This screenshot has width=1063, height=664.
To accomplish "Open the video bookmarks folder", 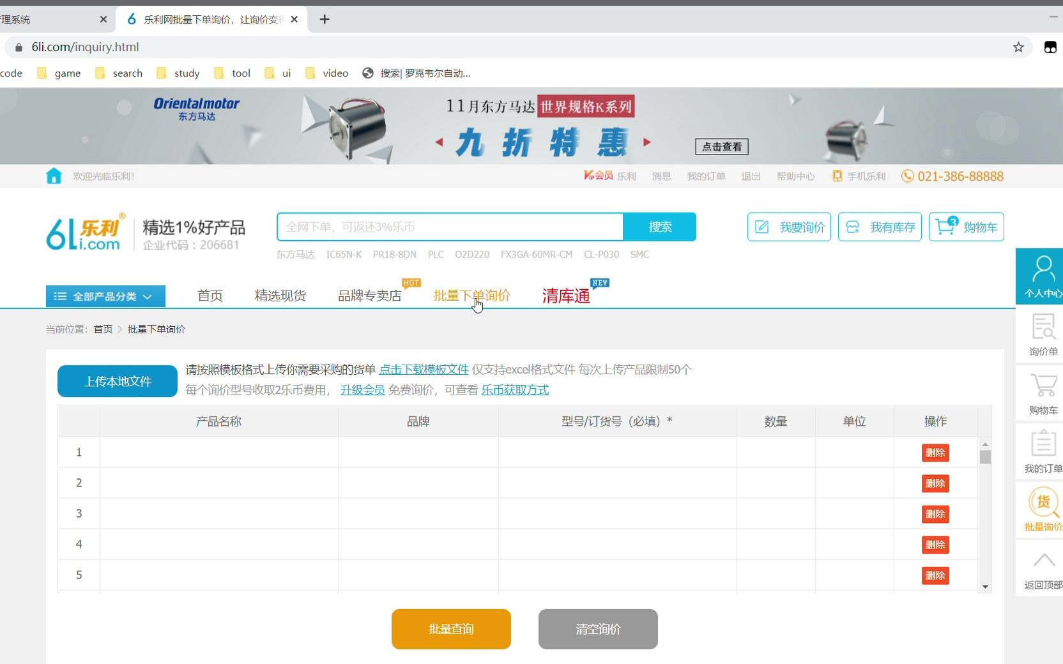I will tap(327, 73).
